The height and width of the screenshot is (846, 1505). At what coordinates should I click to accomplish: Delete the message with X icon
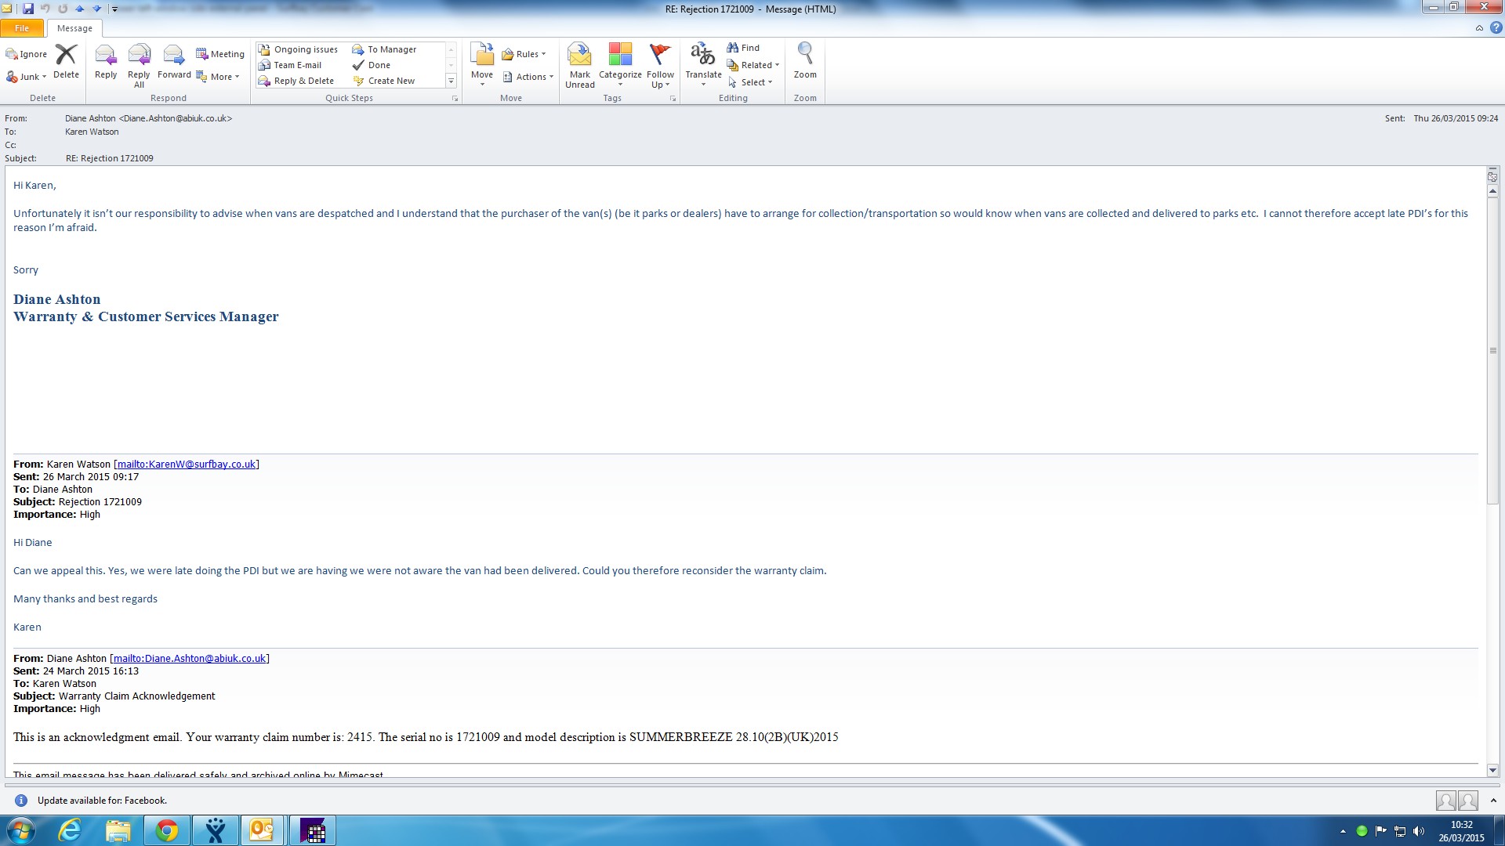66,56
